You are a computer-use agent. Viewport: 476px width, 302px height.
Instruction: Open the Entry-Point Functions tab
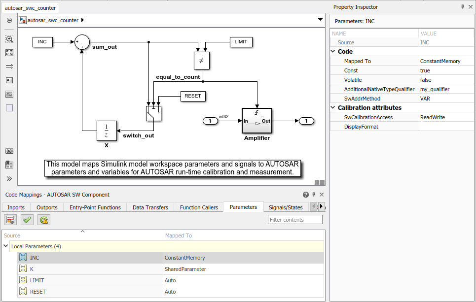tap(95, 207)
